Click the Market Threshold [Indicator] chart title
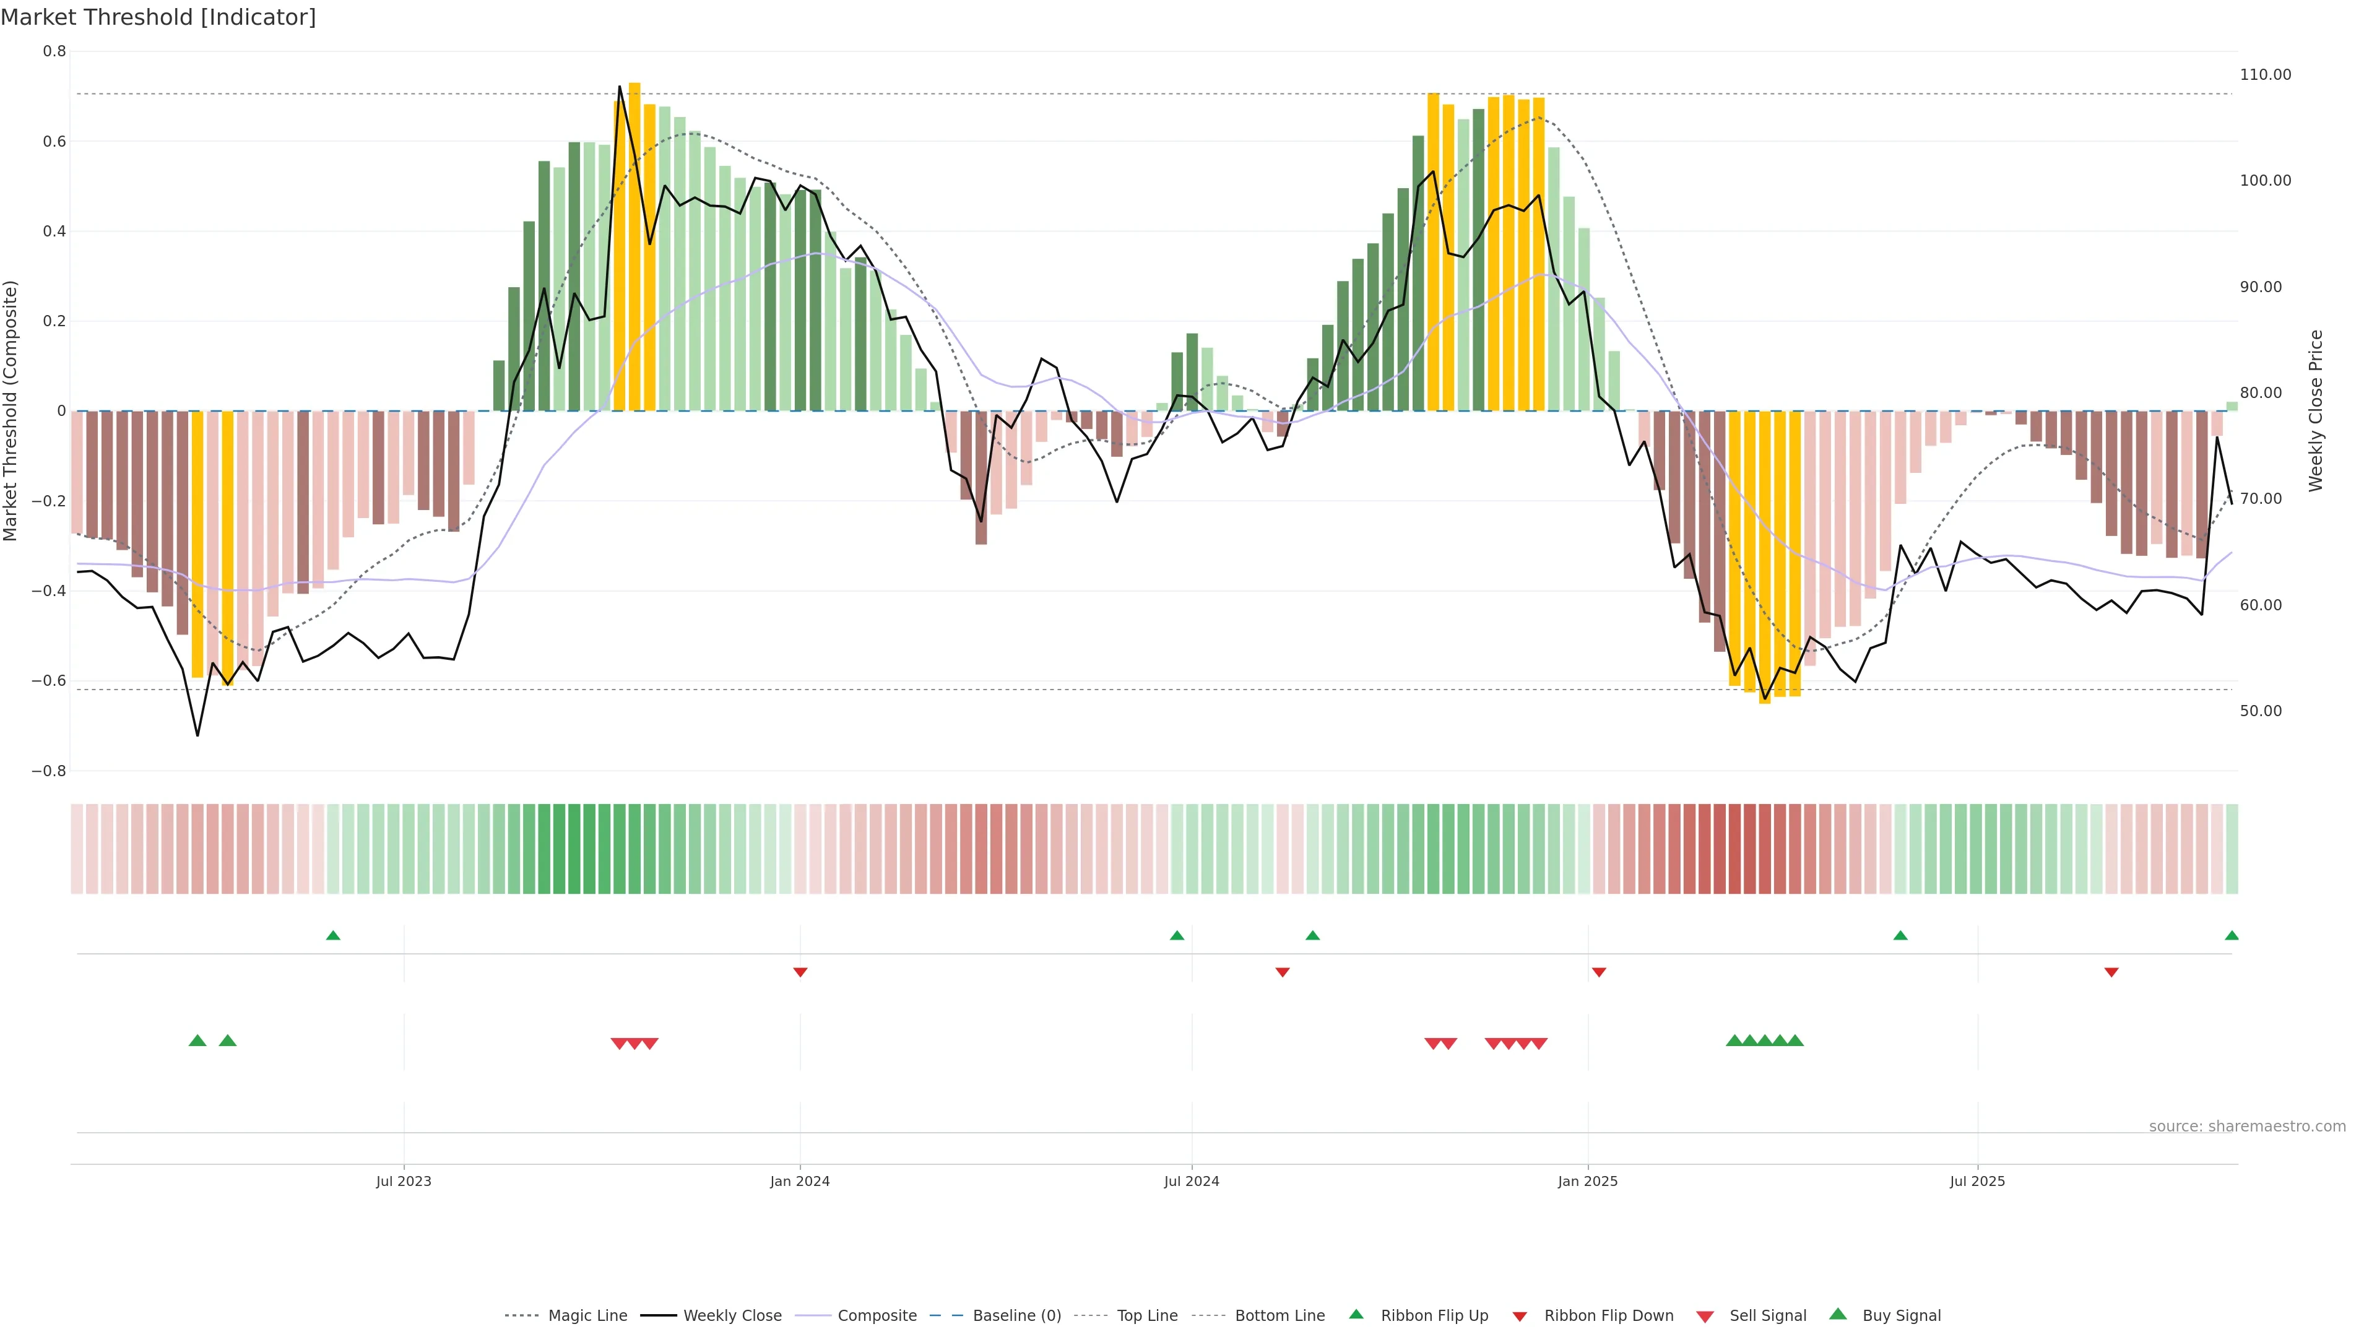 point(158,17)
